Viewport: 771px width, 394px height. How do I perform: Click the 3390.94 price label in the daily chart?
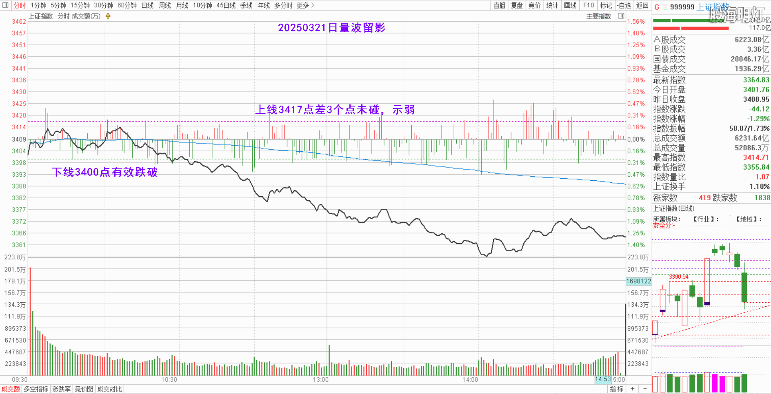678,277
